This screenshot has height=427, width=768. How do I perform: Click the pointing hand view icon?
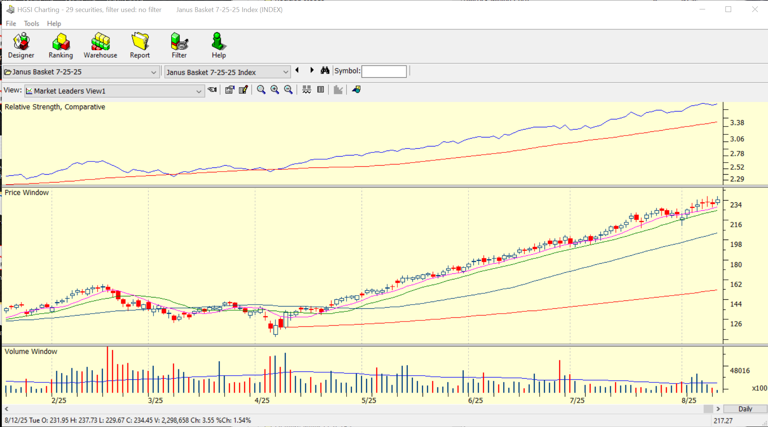[212, 90]
